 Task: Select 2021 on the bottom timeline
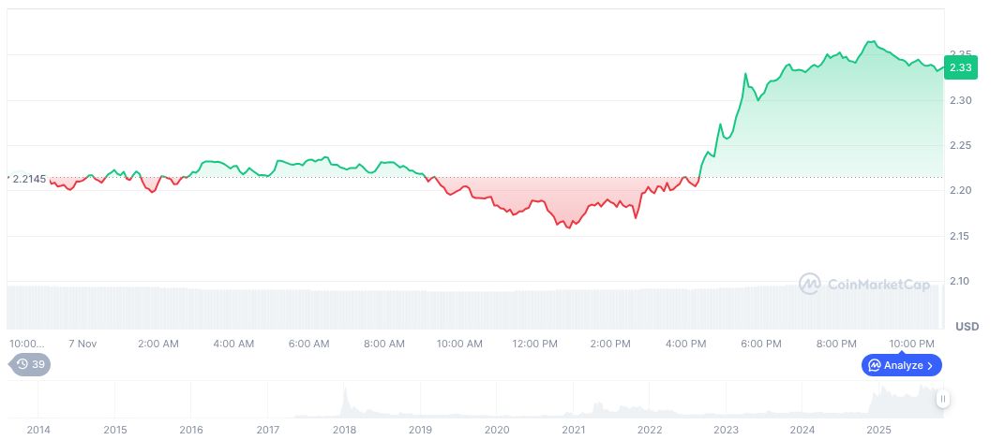573,430
